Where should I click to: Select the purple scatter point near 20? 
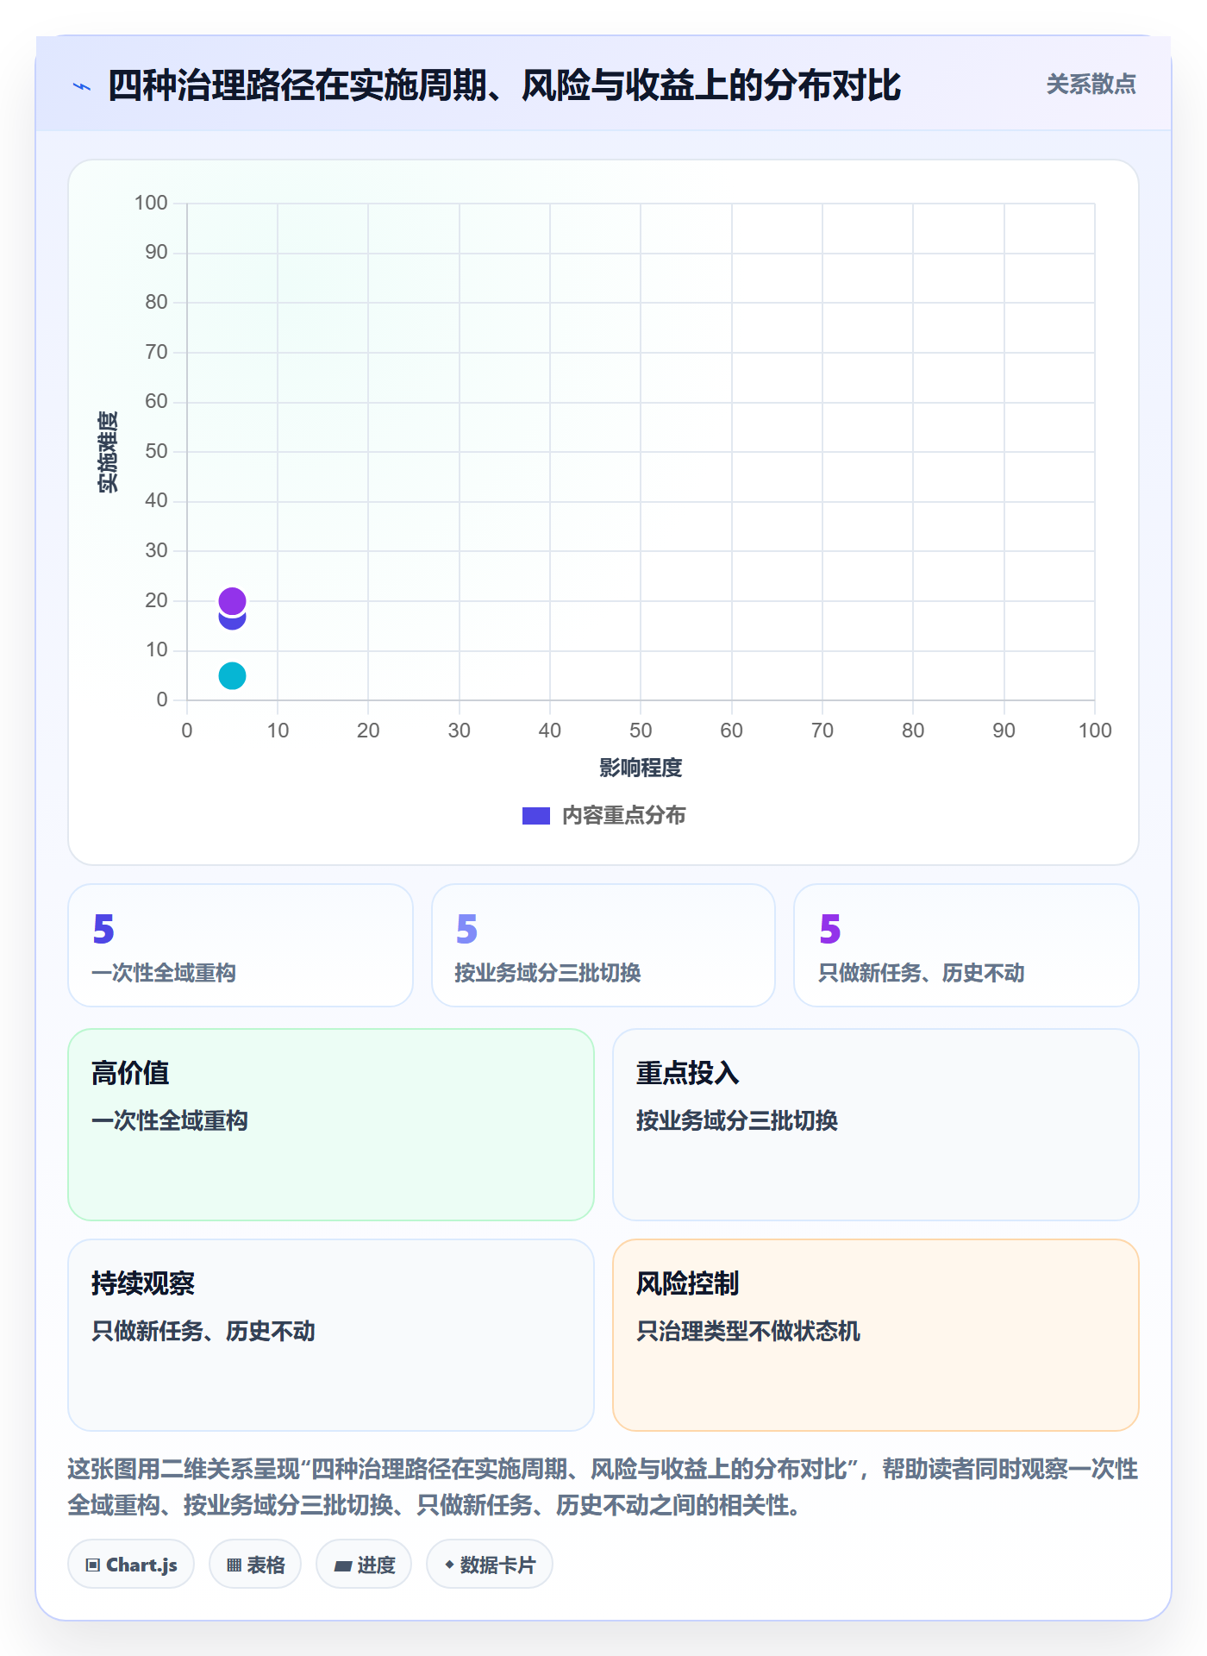[x=232, y=600]
